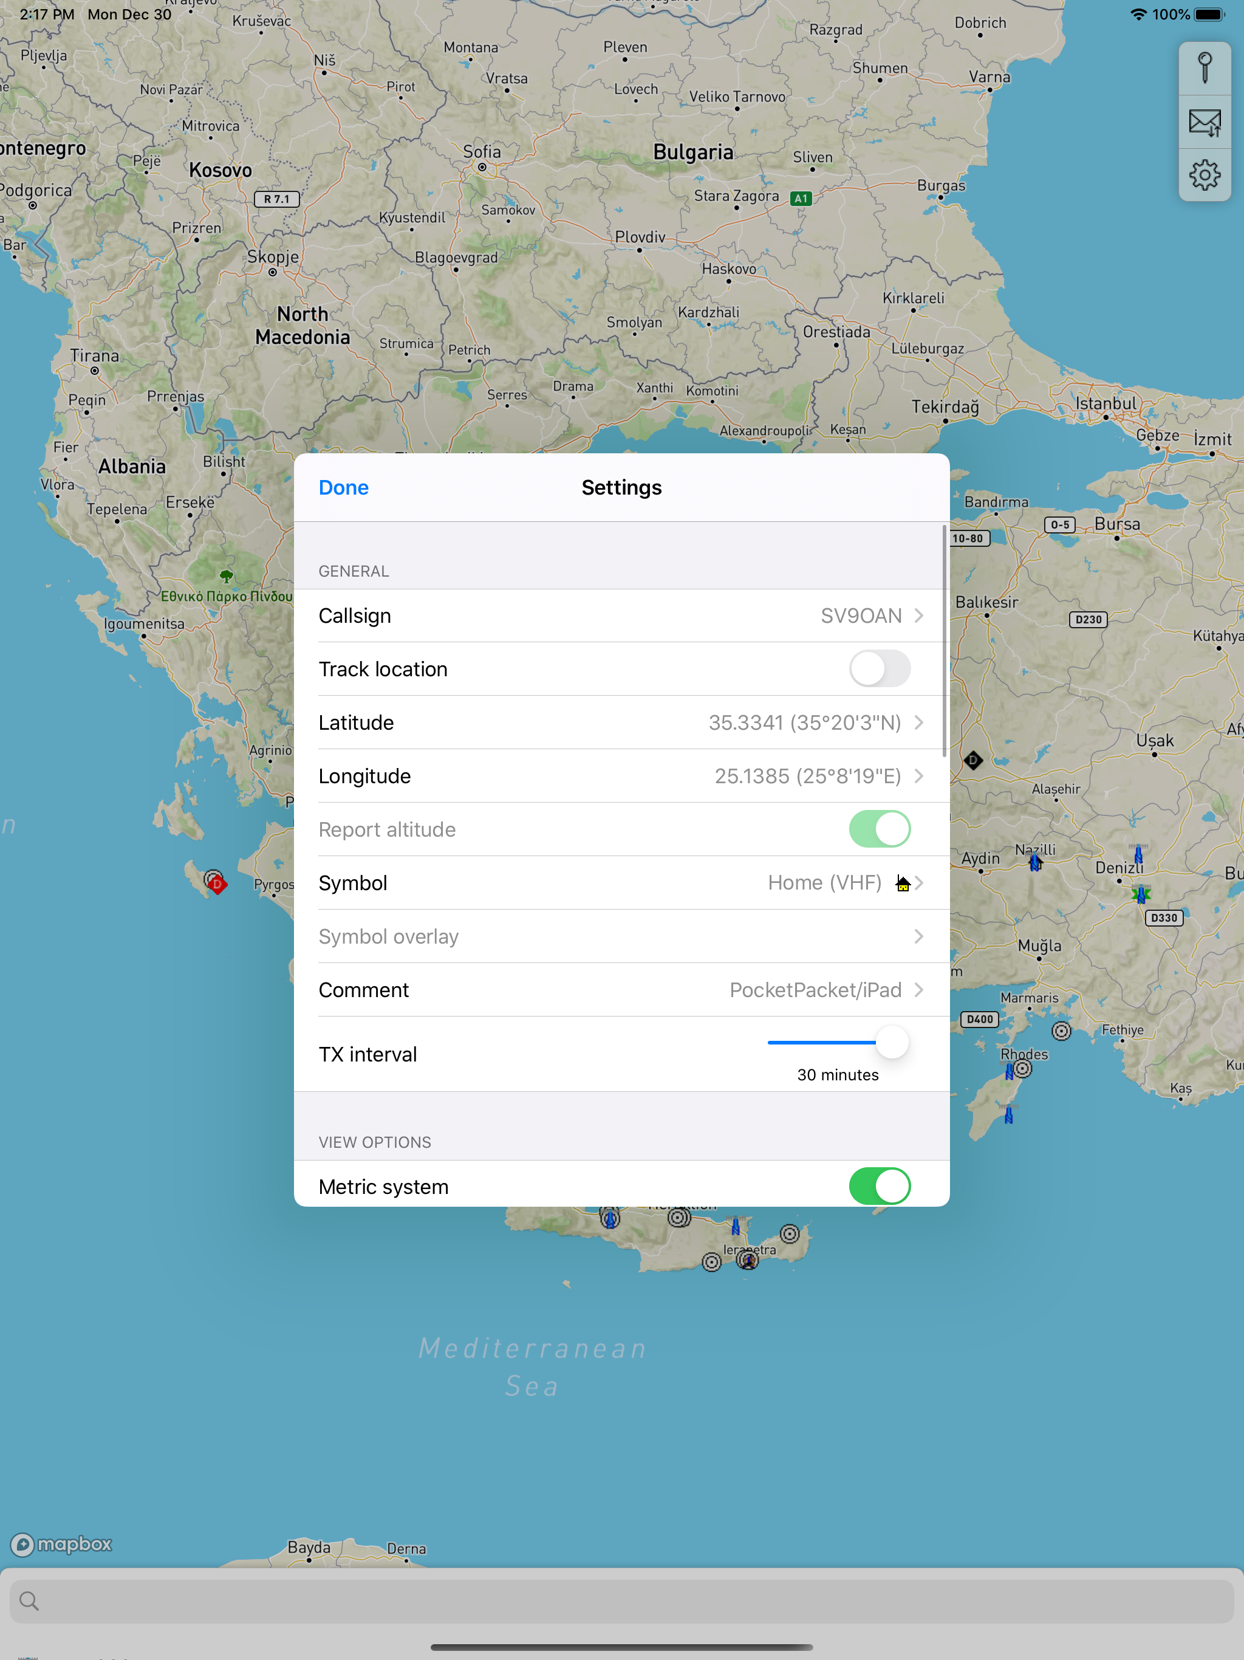Select the station marker at Rhodes
Viewport: 1244px width, 1660px height.
[x=1023, y=1068]
